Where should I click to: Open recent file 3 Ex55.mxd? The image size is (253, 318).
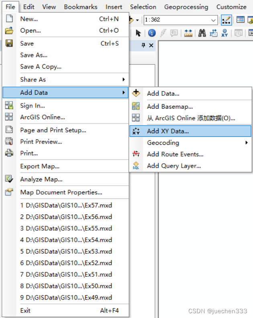(x=66, y=228)
